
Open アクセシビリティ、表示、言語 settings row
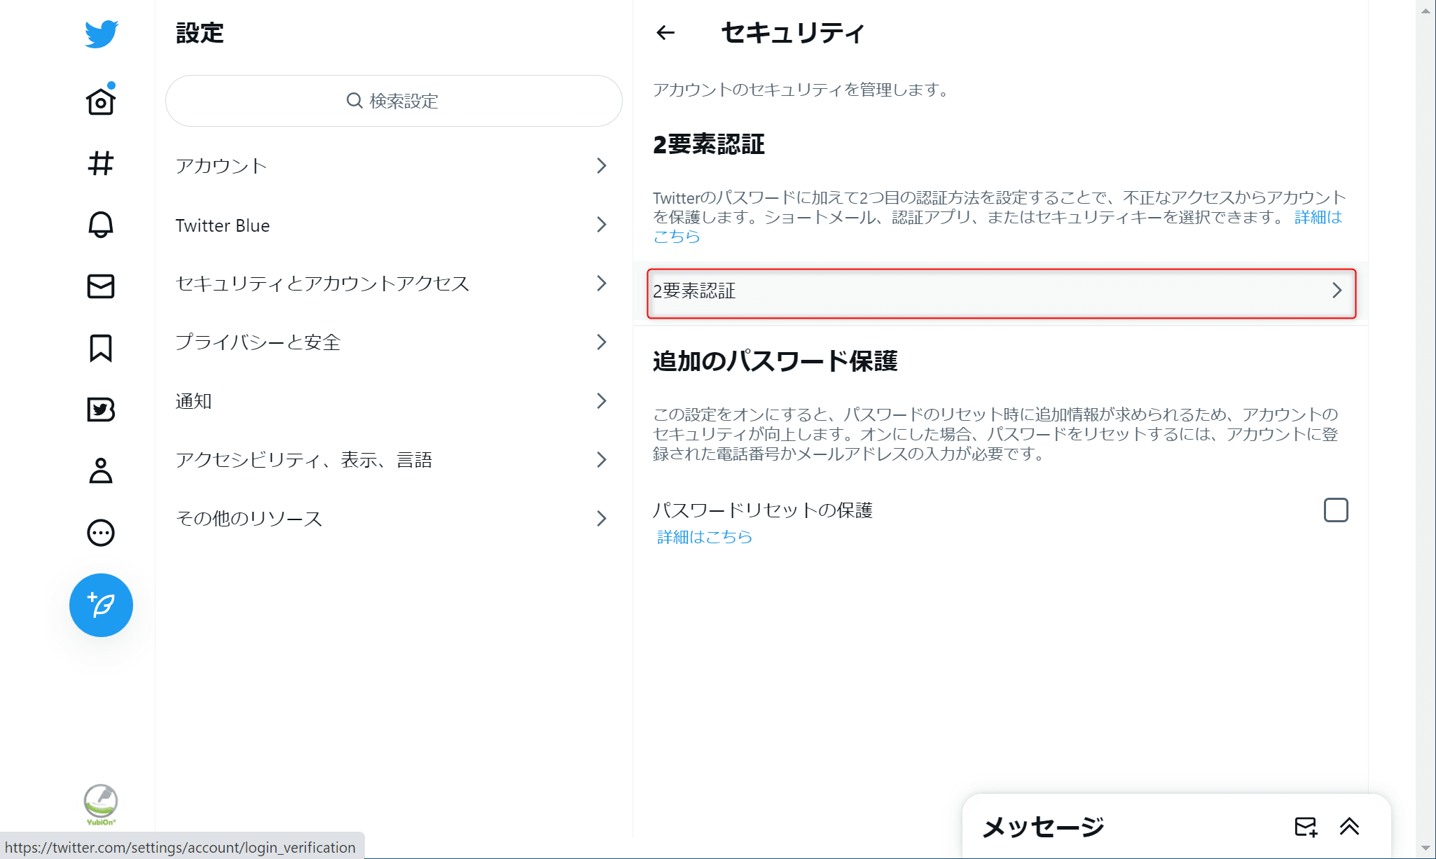[x=394, y=460]
